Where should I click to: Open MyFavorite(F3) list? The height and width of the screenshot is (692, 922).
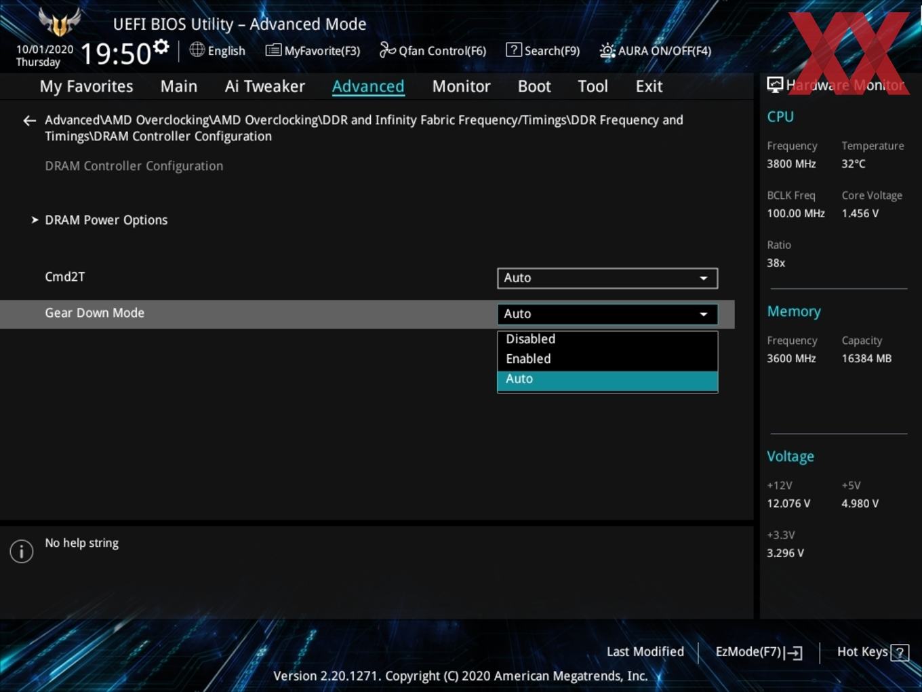[313, 51]
